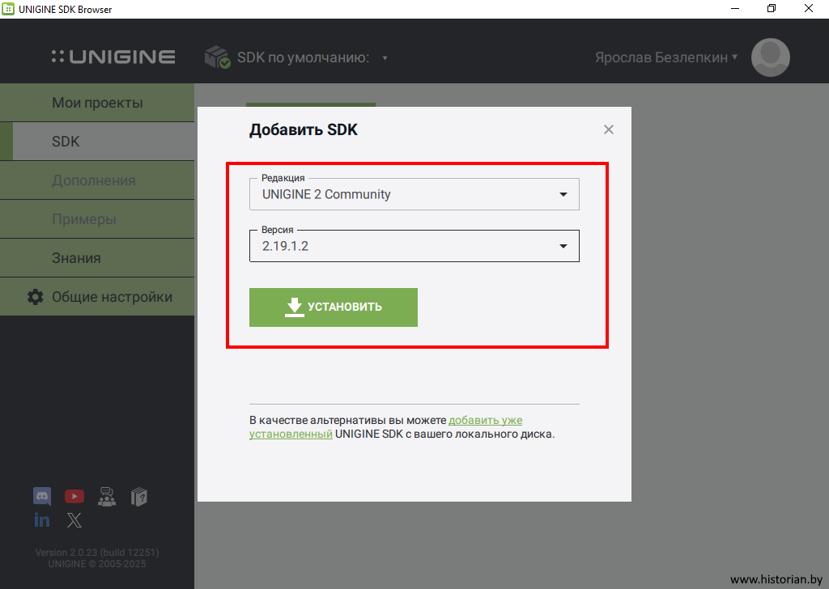The image size is (829, 589).
Task: Close the Добавить SDK dialog
Action: [609, 129]
